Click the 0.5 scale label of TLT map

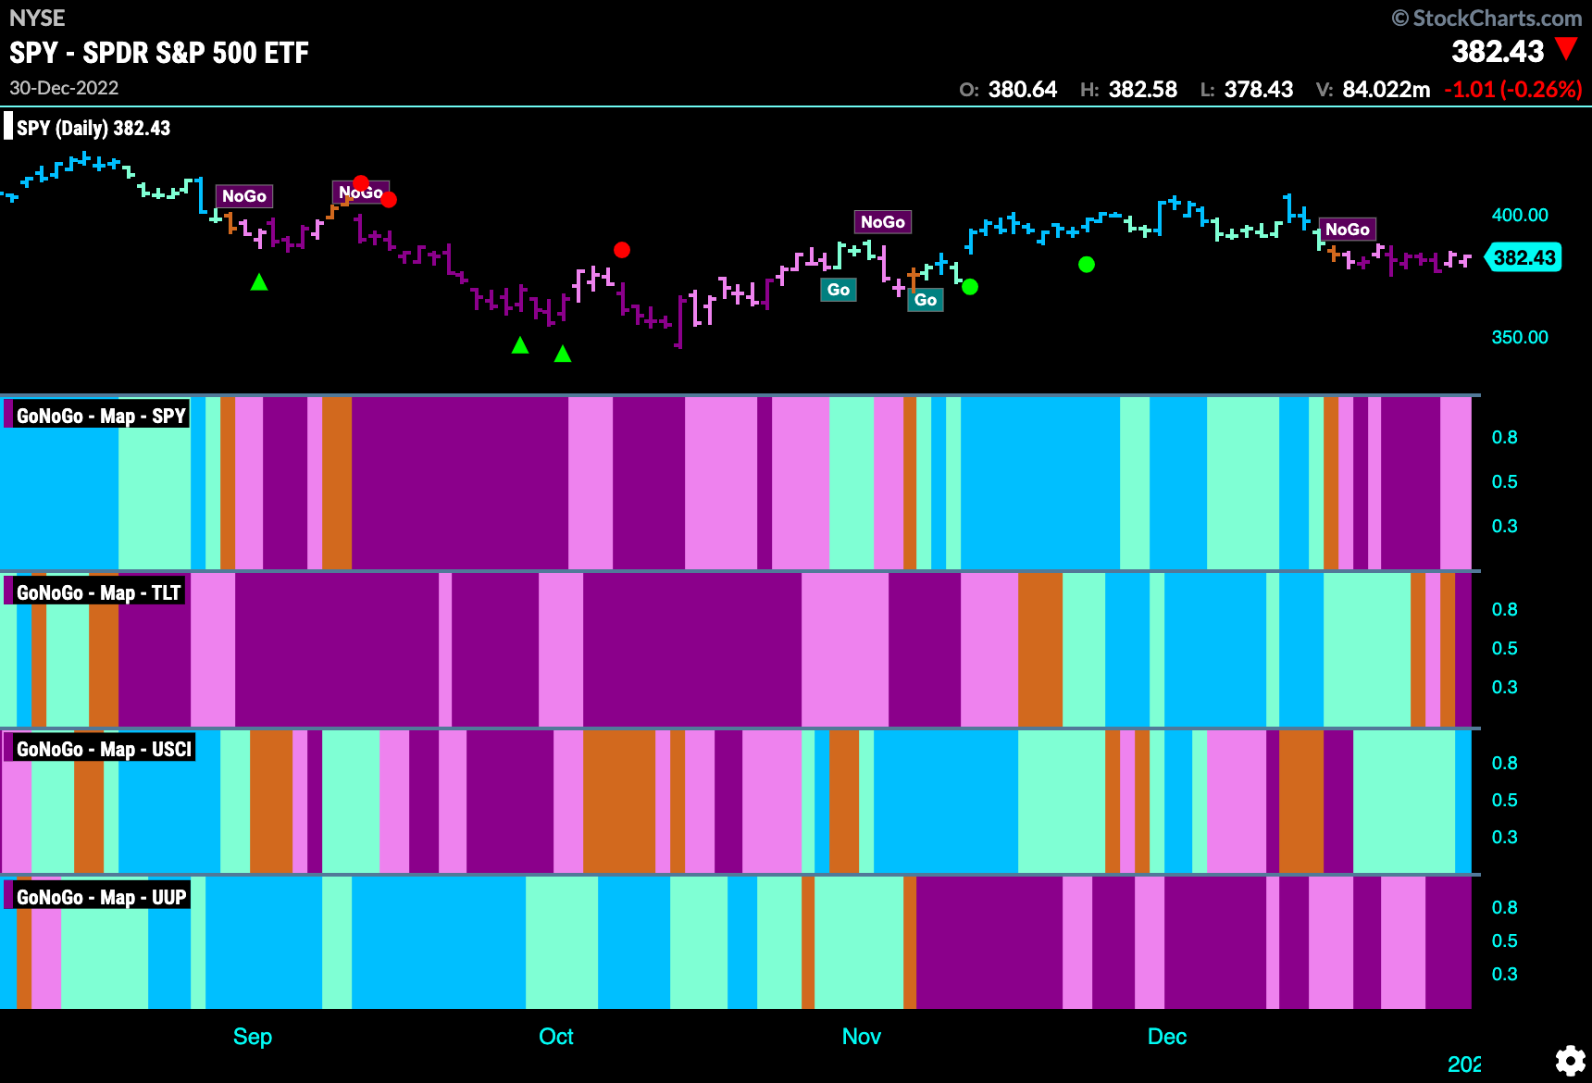click(1505, 648)
